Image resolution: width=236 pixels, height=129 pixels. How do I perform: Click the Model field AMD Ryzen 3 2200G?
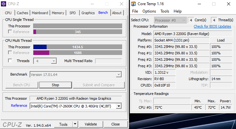click(193, 34)
